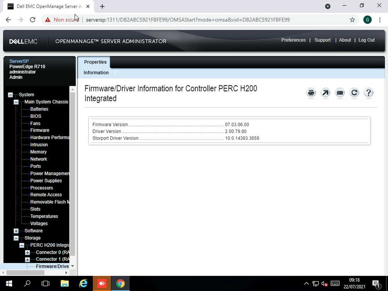The image size is (388, 291).
Task: Click the address bar URL
Action: [188, 20]
